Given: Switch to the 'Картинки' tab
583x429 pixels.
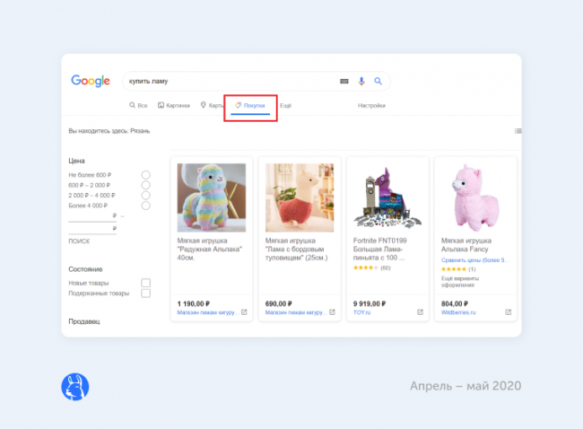Looking at the screenshot, I should tap(174, 105).
